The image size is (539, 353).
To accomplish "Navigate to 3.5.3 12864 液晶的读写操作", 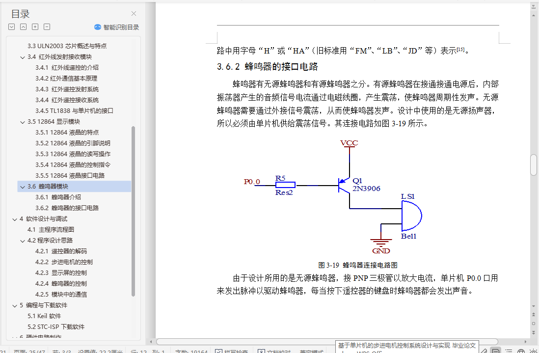I will [73, 154].
